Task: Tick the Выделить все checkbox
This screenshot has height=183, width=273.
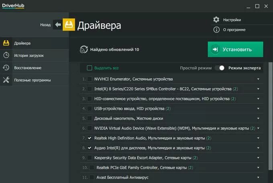Action: (x=89, y=68)
